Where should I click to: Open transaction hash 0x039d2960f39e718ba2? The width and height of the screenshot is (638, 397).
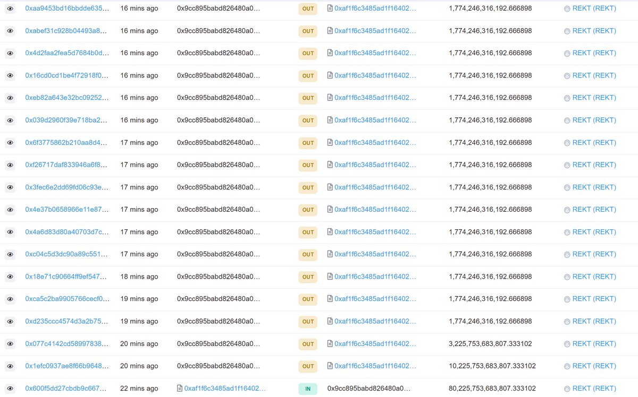click(67, 120)
